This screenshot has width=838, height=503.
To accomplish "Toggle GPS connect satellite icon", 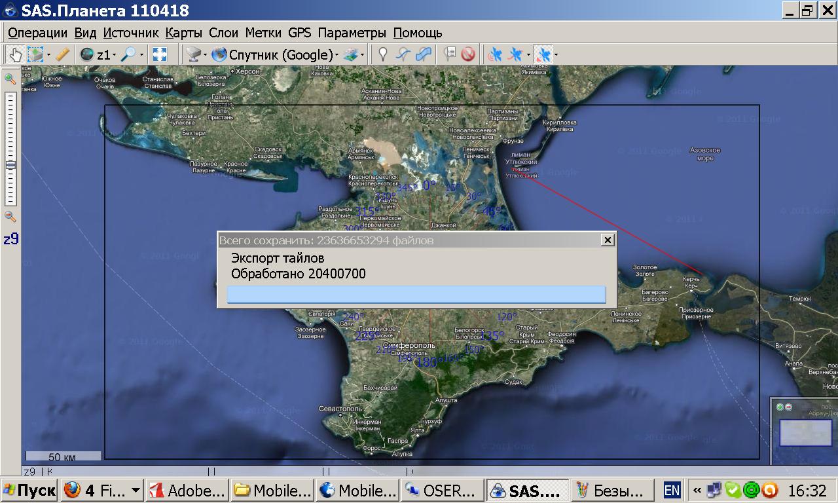I will [x=495, y=55].
